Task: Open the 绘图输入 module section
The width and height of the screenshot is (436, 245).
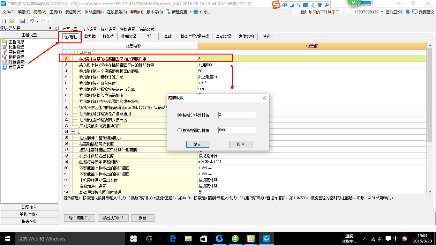Action: 29,207
